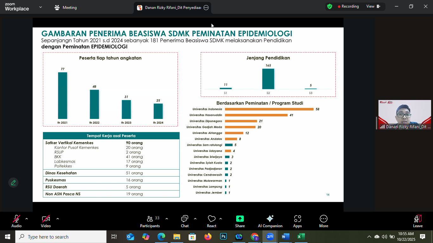Launch the AI Companion sparkle icon
The image size is (433, 243).
point(270,219)
